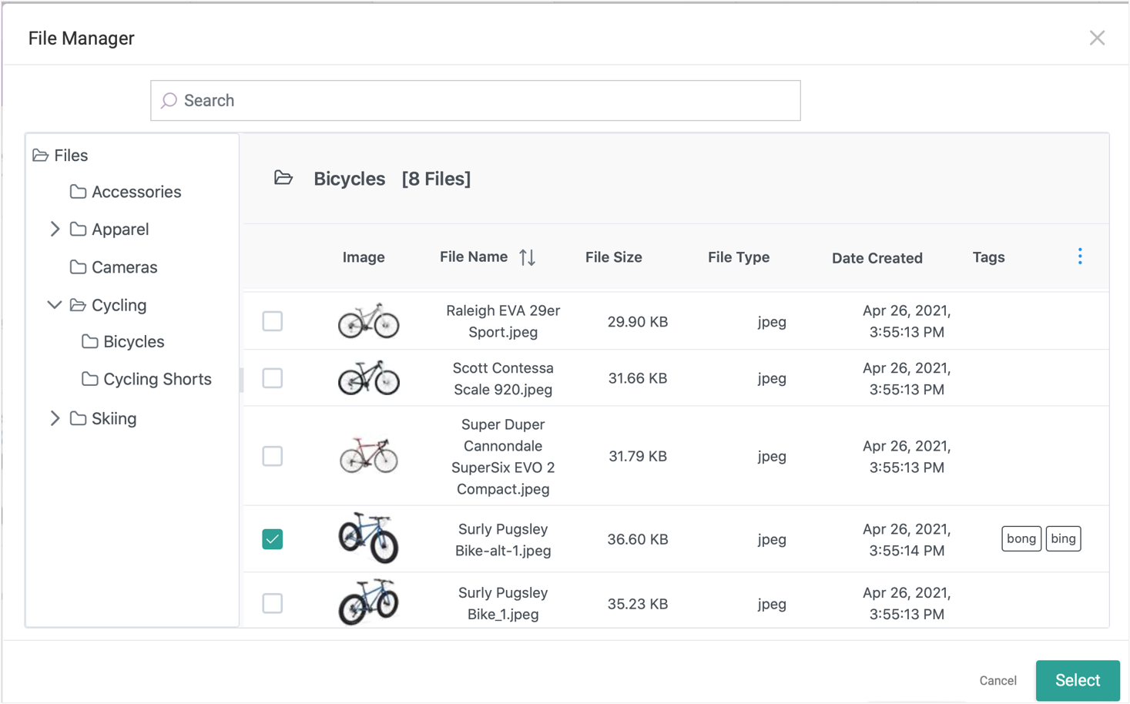Expand the Apparel tree node
1130x704 pixels.
[x=54, y=229]
